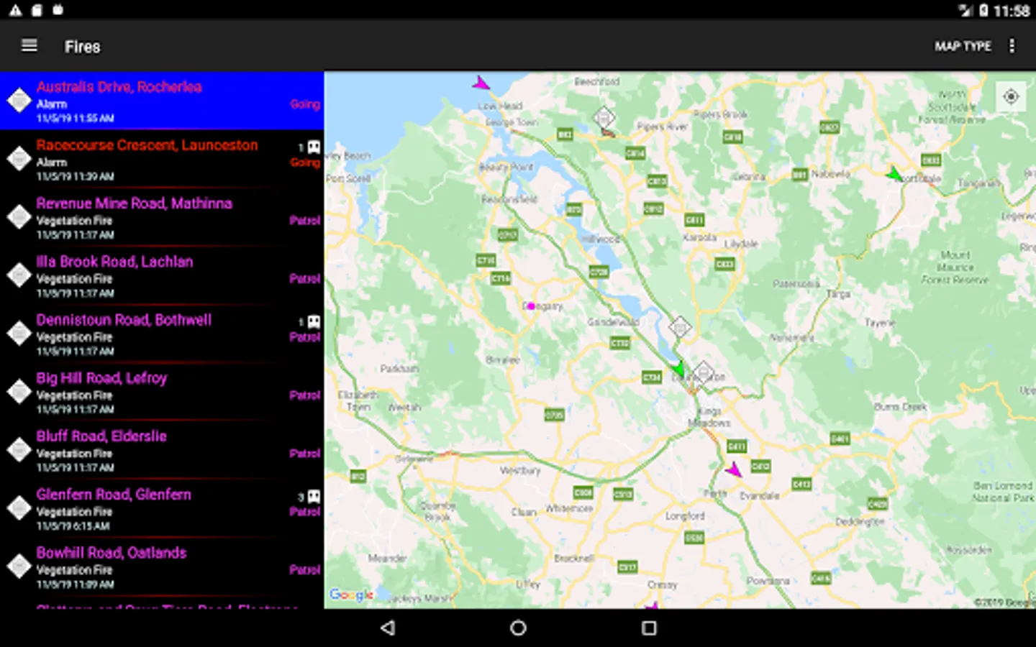Tap the green arrow marker near Scottsdale
This screenshot has width=1036, height=647.
(894, 173)
